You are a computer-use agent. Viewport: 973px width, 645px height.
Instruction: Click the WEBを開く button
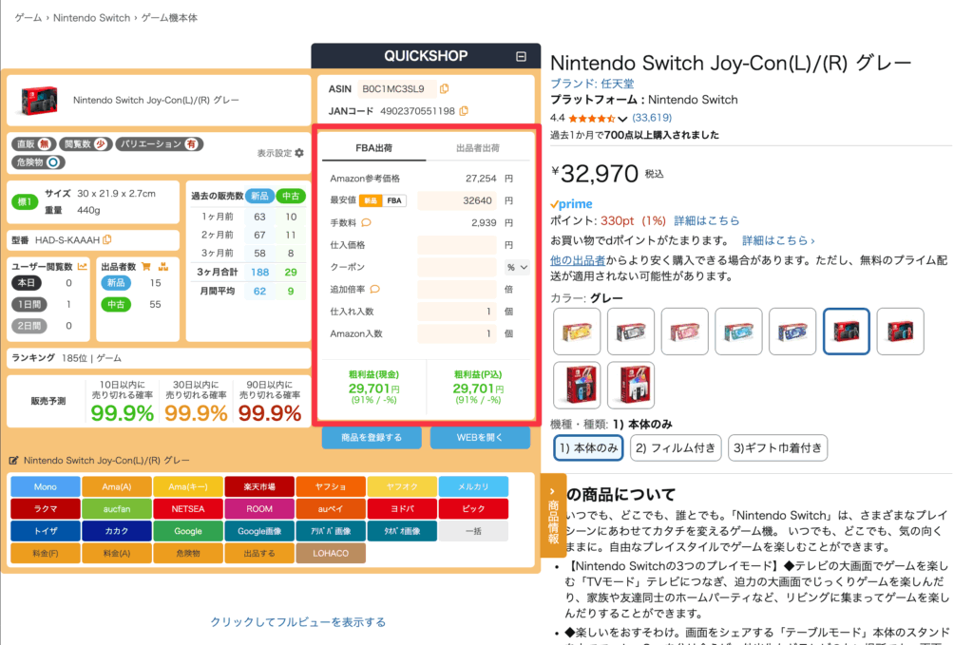pos(480,437)
